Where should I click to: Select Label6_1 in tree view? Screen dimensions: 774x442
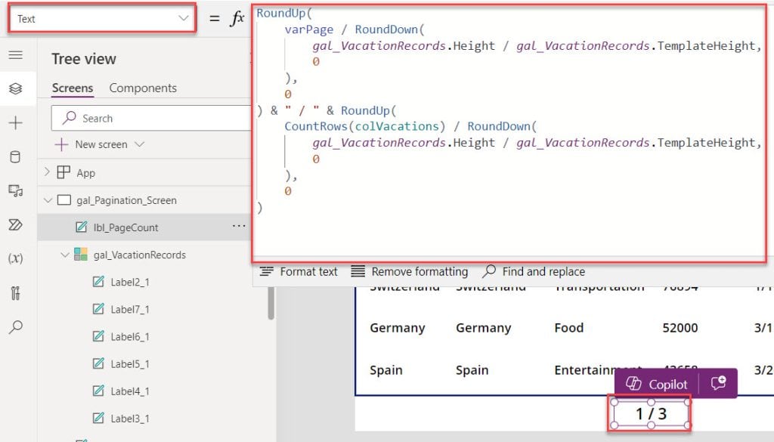click(130, 337)
